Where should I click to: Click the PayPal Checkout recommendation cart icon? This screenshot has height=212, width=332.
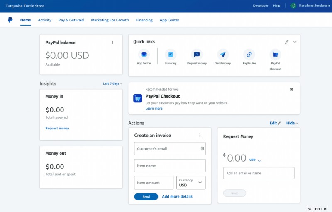(138, 98)
